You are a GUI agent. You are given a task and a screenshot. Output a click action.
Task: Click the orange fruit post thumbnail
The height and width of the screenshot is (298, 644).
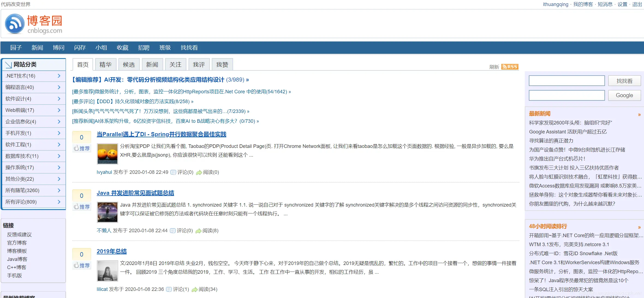pos(108,154)
